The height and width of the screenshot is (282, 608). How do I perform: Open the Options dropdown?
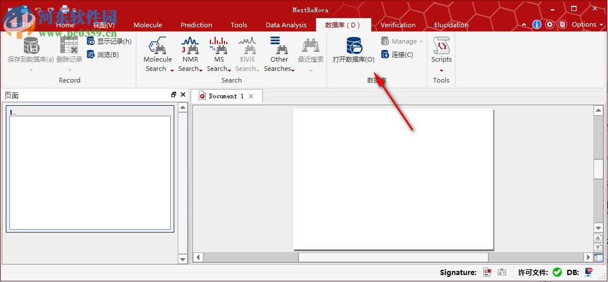pyautogui.click(x=588, y=24)
